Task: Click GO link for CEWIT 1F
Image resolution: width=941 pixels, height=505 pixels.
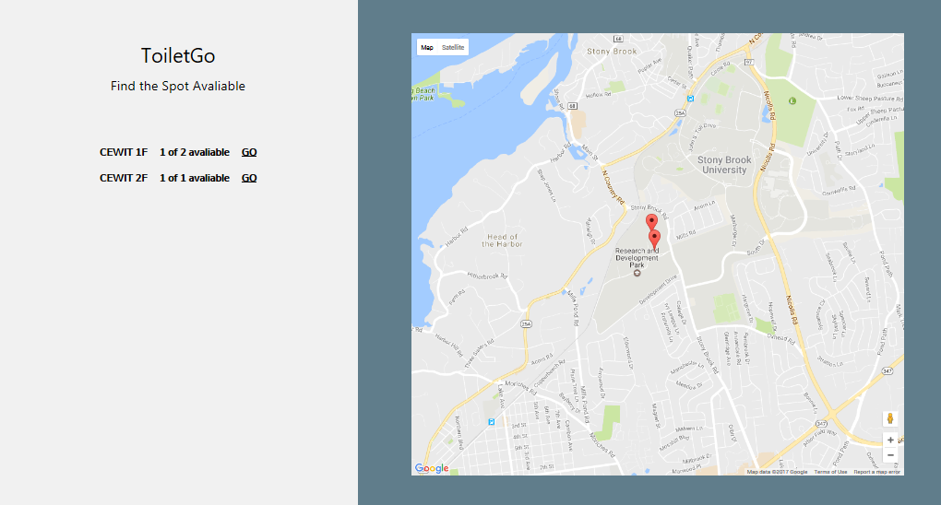Action: tap(249, 152)
